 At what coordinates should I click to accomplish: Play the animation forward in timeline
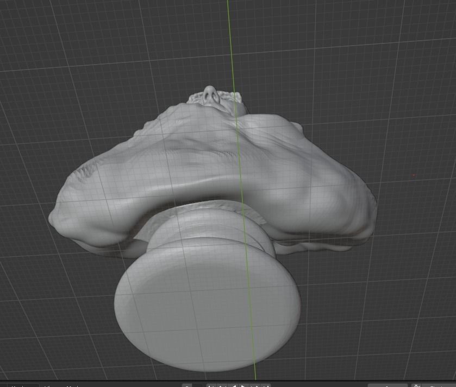point(243,385)
